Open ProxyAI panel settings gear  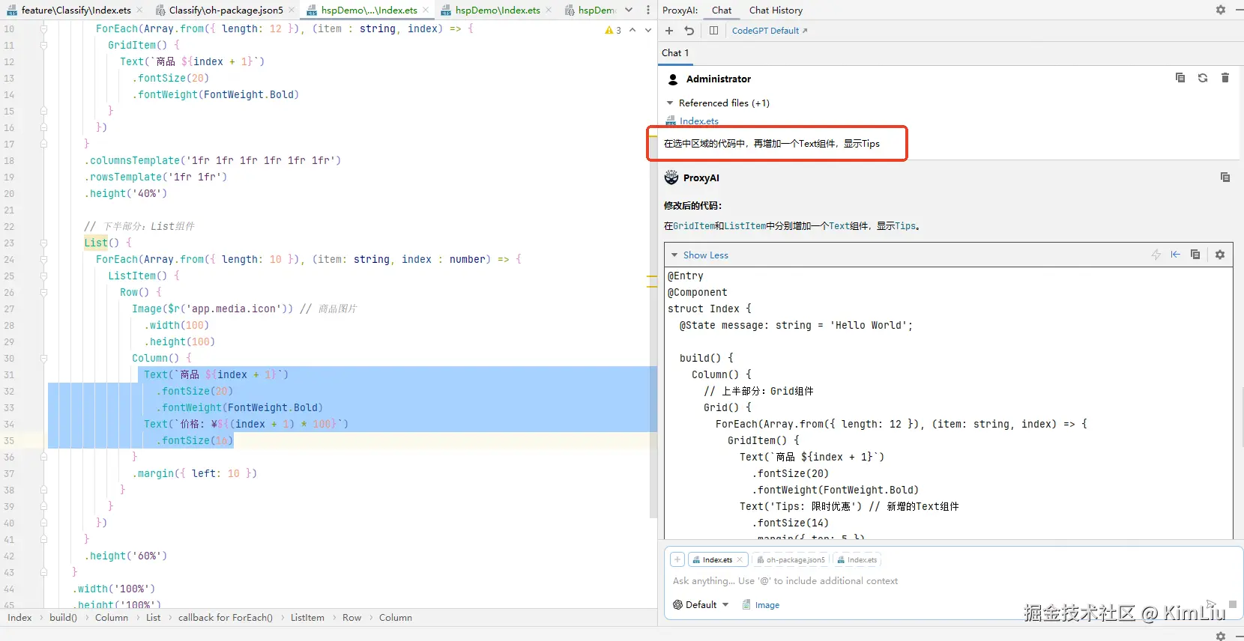pos(1221,10)
